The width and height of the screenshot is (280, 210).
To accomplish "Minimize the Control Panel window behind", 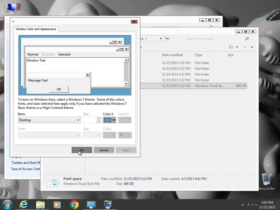I will (x=203, y=20).
